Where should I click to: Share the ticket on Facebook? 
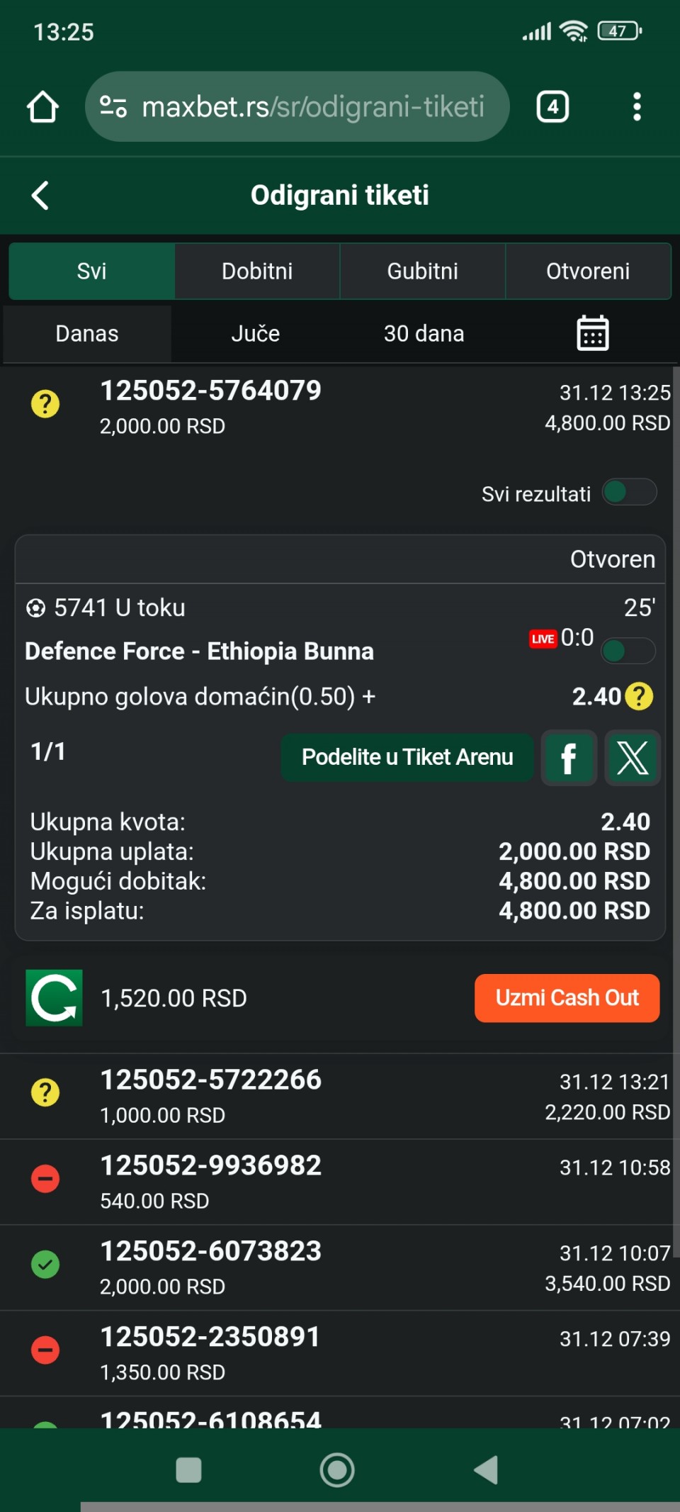568,758
